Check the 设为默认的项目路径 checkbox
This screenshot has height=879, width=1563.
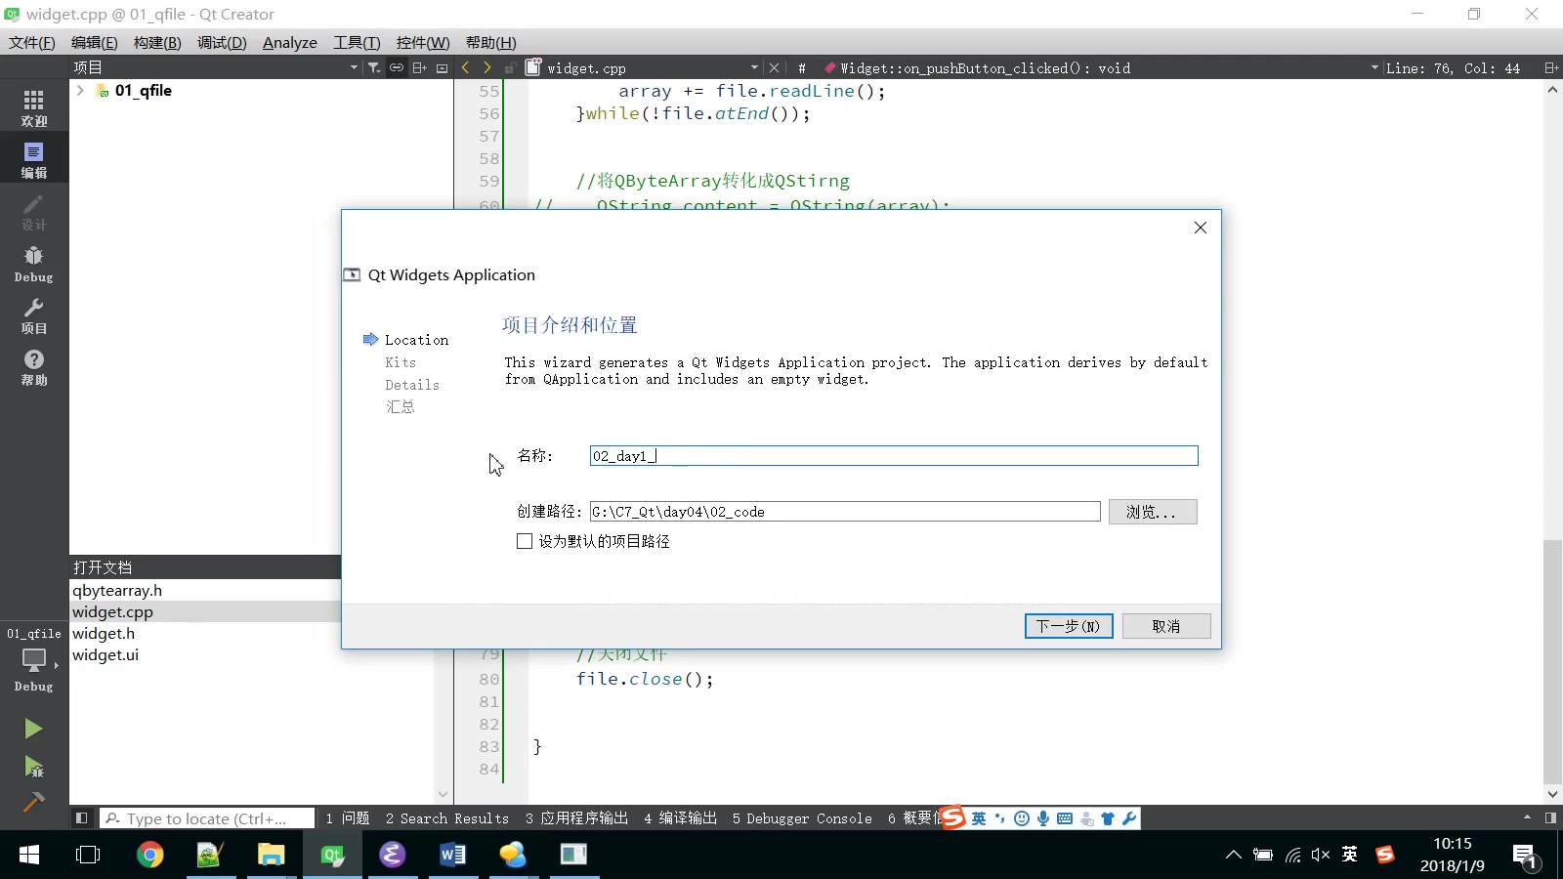coord(525,541)
